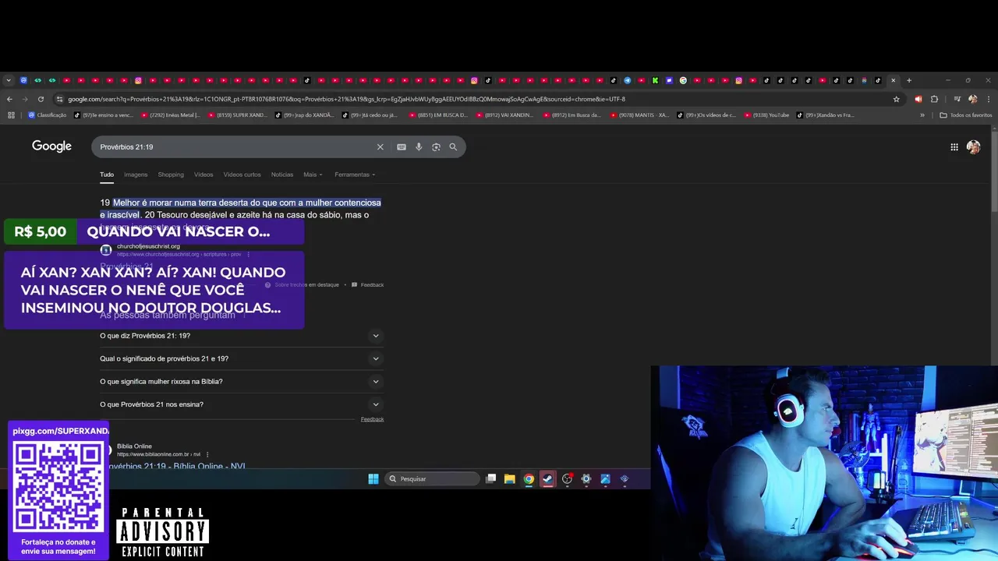The width and height of the screenshot is (998, 561).
Task: Switch to Vídeos curtos tab
Action: 242,175
